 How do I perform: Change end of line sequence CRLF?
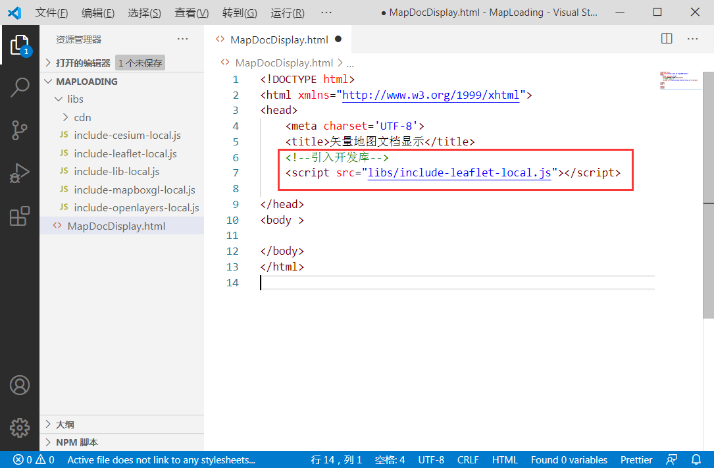coord(468,460)
